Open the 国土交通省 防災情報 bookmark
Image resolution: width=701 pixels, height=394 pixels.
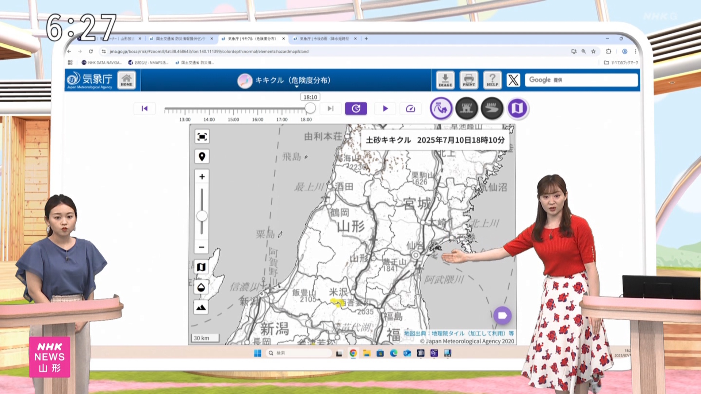pos(195,63)
